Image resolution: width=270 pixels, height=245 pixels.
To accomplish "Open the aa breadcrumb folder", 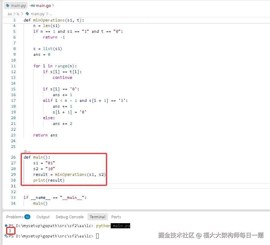I will (10, 14).
